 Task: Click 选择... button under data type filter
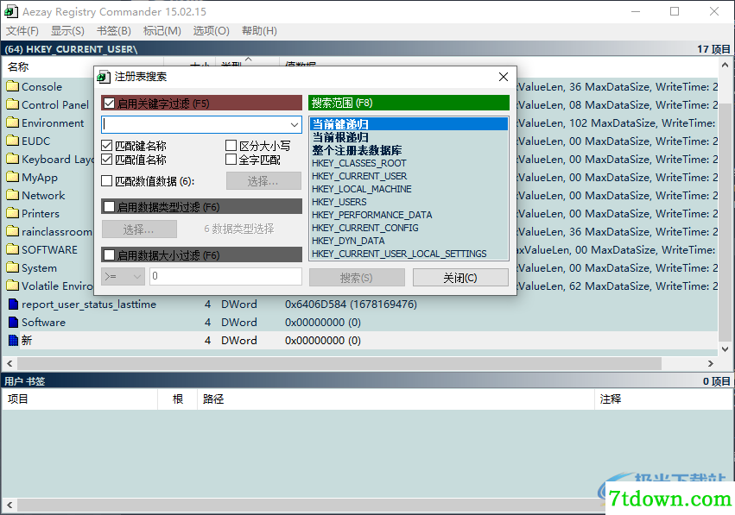pos(139,229)
